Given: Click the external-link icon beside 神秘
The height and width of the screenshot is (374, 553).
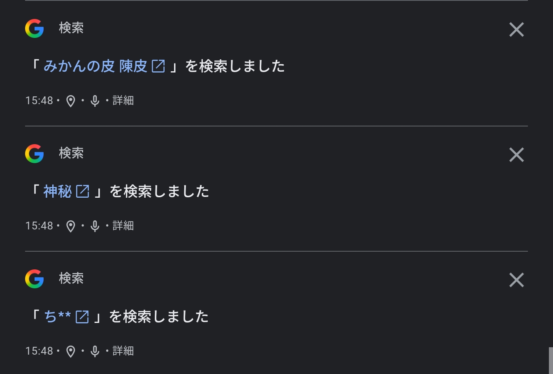Looking at the screenshot, I should 83,191.
